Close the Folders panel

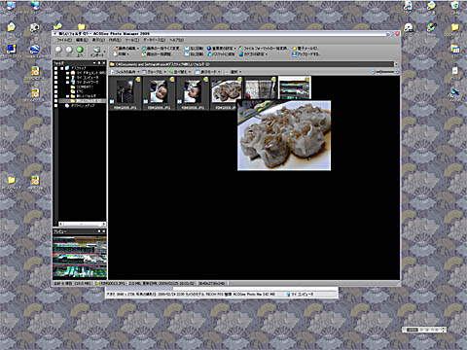coord(104,63)
